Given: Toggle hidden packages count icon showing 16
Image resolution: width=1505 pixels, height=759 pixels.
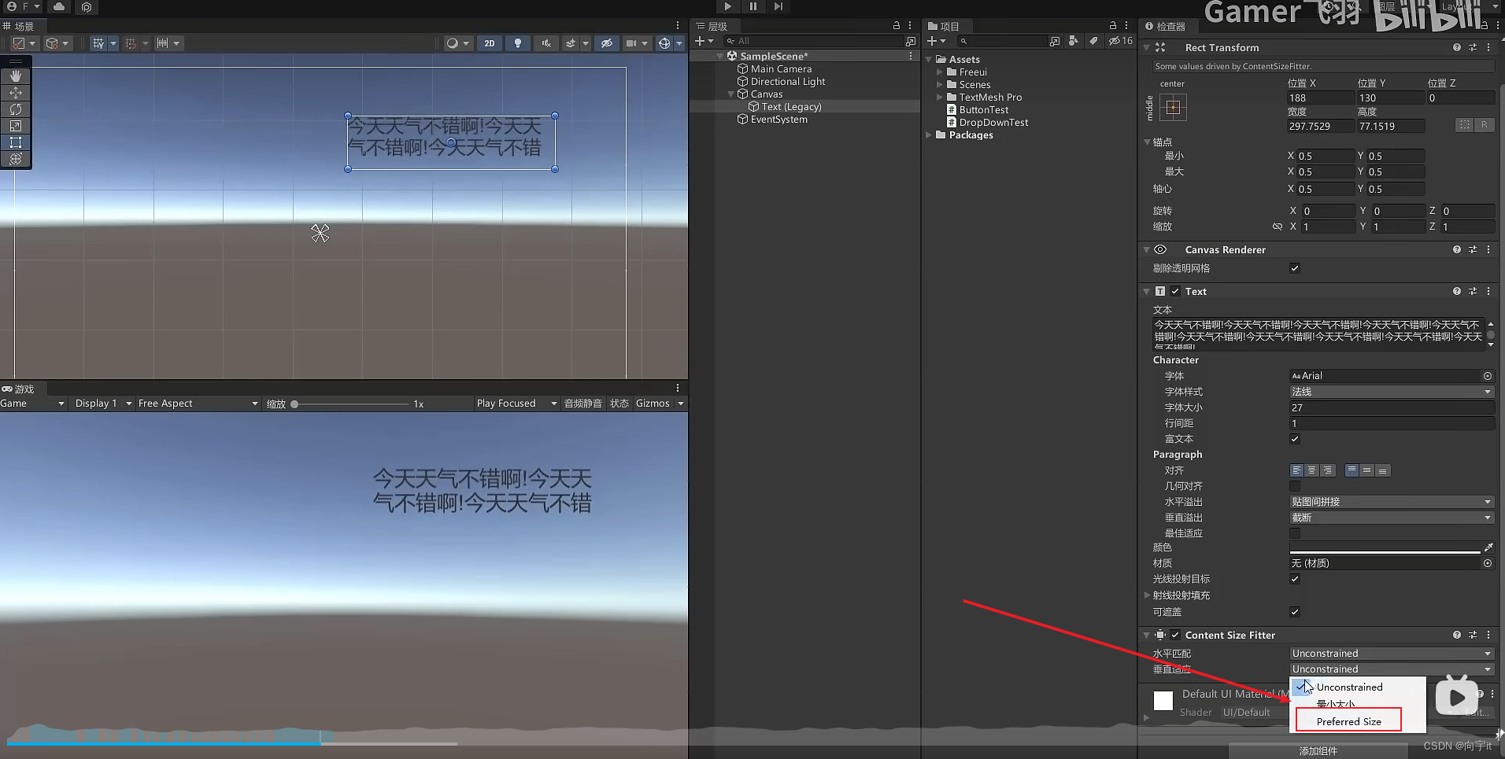Looking at the screenshot, I should [1121, 41].
